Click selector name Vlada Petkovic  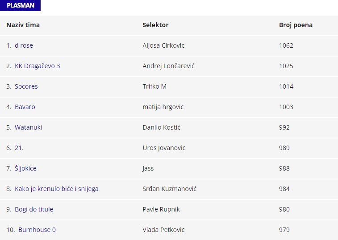[x=163, y=230]
